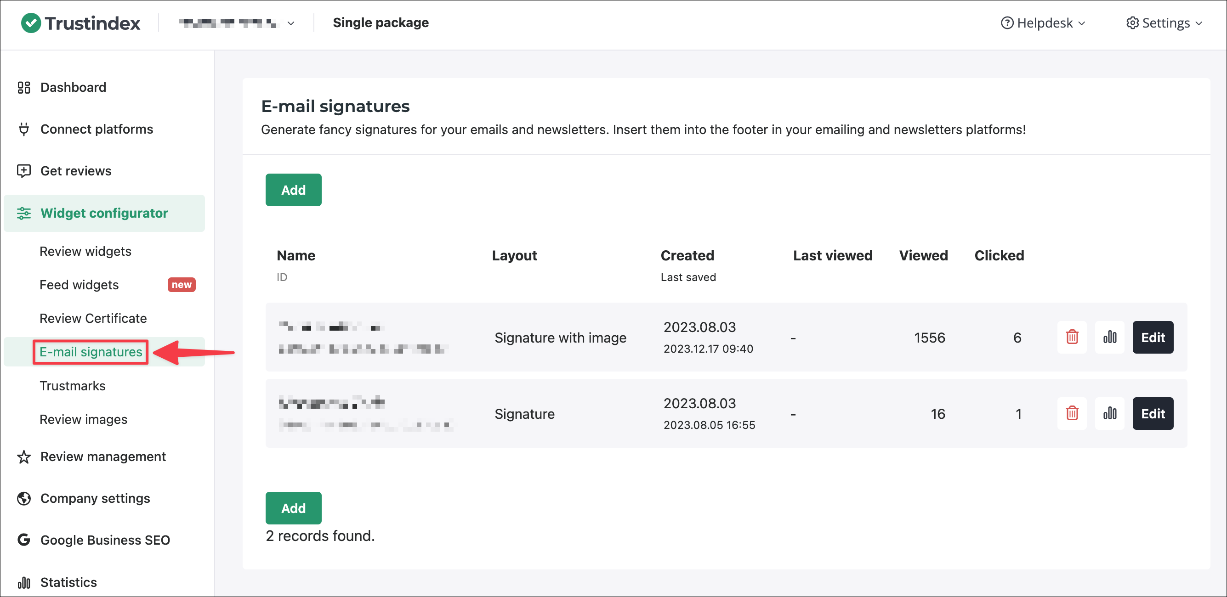Edit the Signature entry with 16 views
Viewport: 1227px width, 597px height.
coord(1153,413)
